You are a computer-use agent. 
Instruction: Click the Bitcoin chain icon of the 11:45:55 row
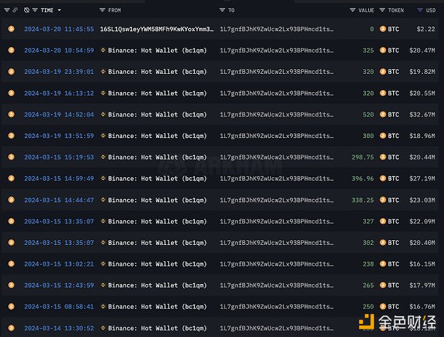[11, 29]
